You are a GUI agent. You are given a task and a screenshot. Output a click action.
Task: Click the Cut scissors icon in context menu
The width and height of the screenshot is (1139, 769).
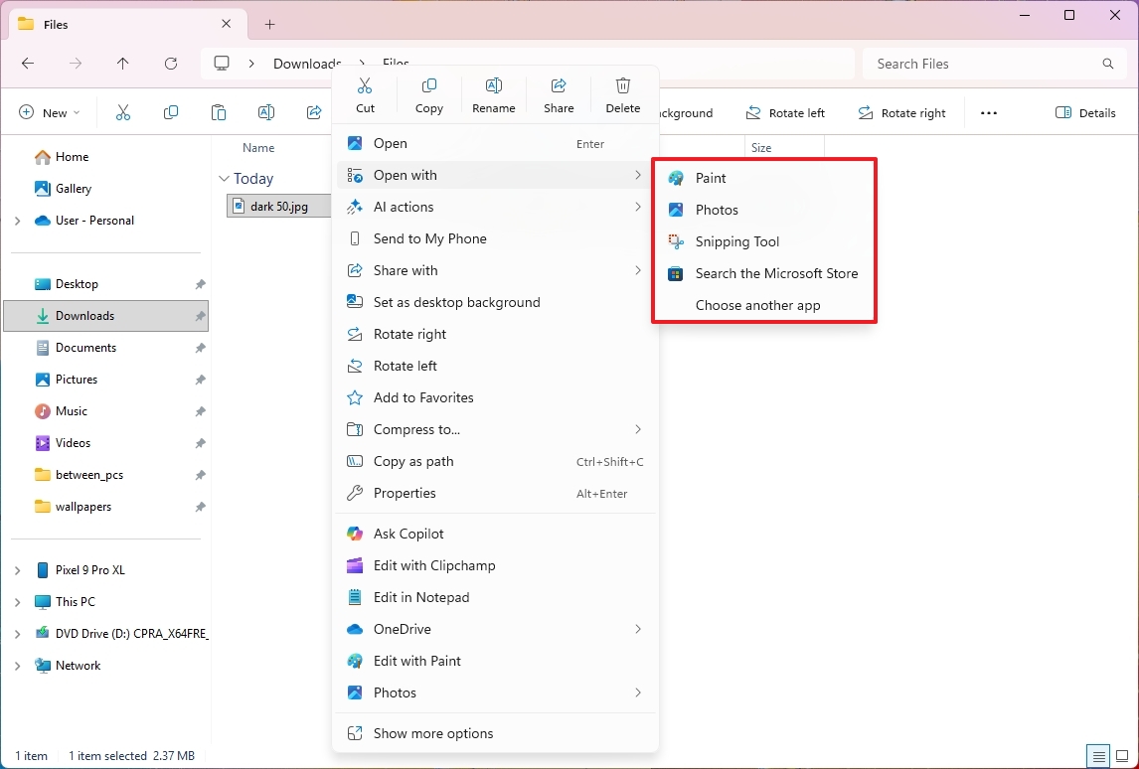coord(365,86)
